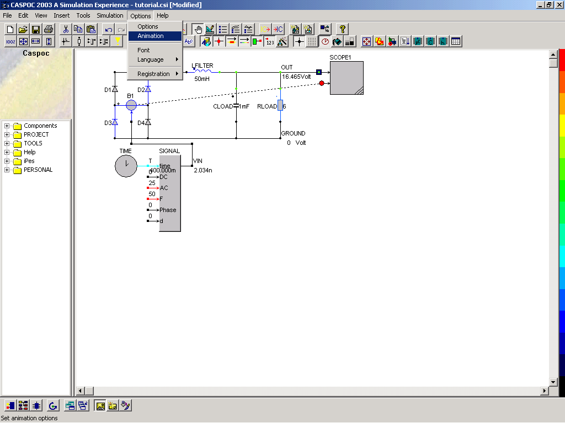
Task: Click the 123 numbering toolbar icon
Action: [270, 42]
